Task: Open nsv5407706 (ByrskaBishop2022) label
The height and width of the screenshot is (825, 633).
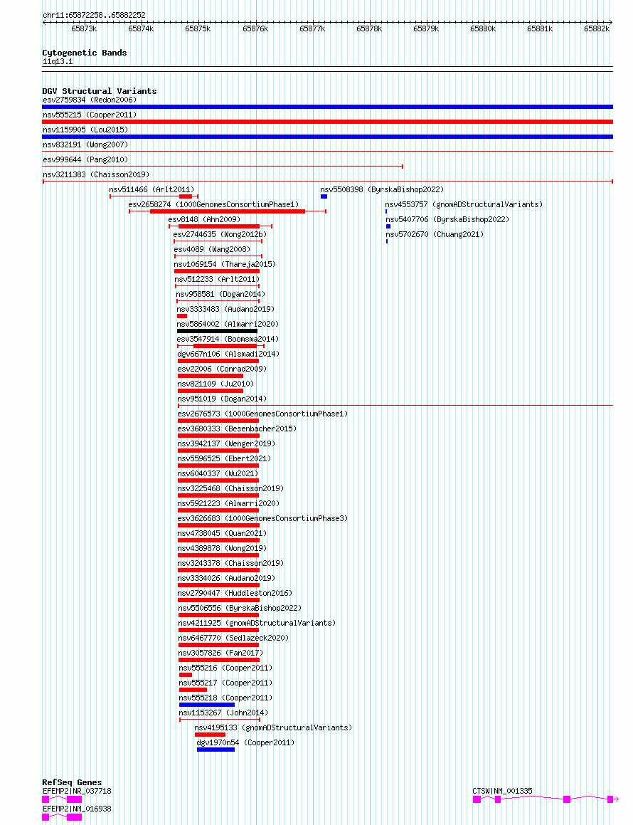Action: coord(447,219)
